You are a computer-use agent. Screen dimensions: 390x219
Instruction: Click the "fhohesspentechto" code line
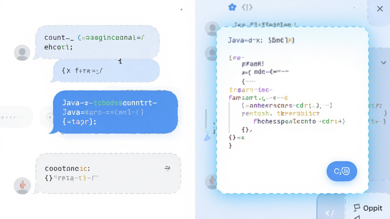click(299, 121)
